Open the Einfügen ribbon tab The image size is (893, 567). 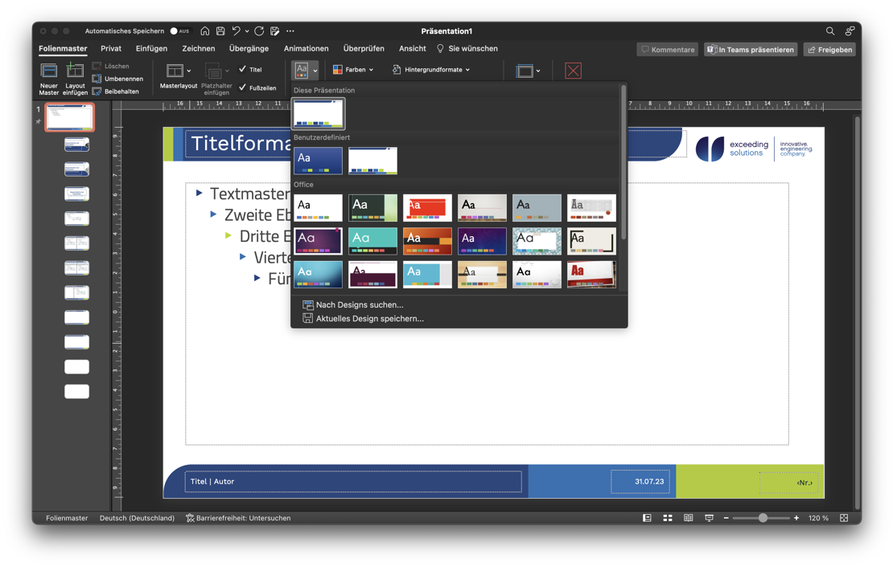pyautogui.click(x=151, y=49)
